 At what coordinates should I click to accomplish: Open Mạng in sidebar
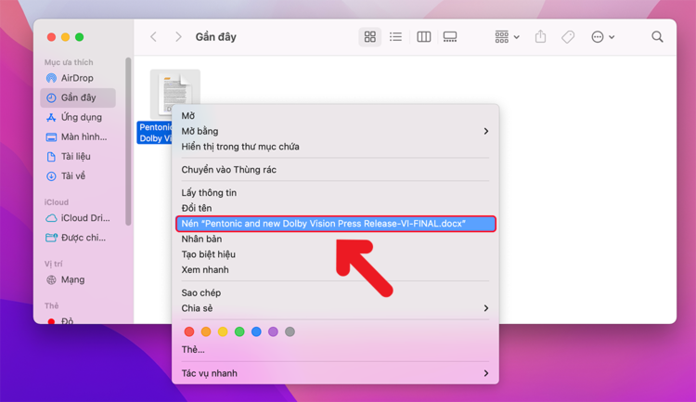click(x=78, y=279)
